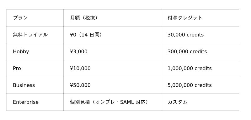Screen dimensions: 251x120
Task: Select the 無料トライアル plan cell
Action: 35,35
